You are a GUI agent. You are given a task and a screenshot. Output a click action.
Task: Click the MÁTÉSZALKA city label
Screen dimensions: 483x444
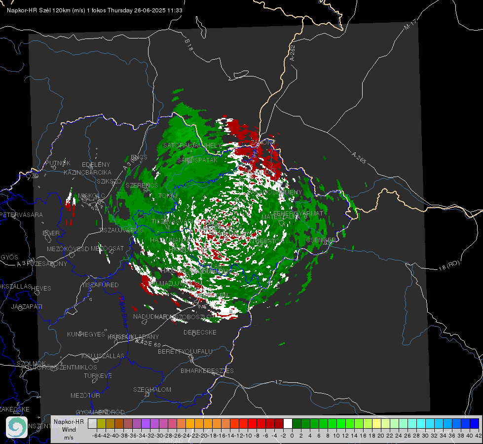coord(281,217)
